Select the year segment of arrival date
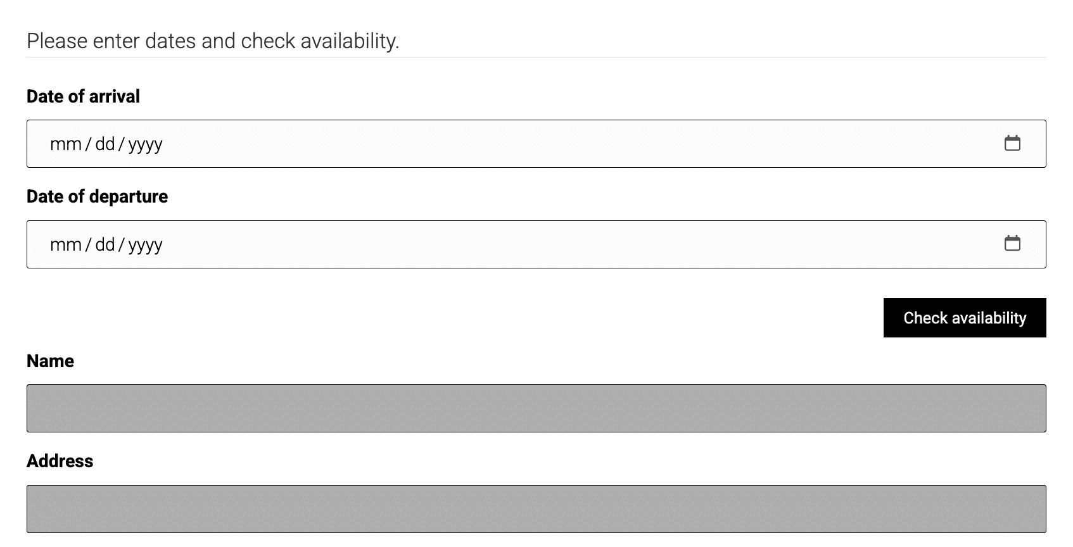1073x547 pixels. point(145,144)
